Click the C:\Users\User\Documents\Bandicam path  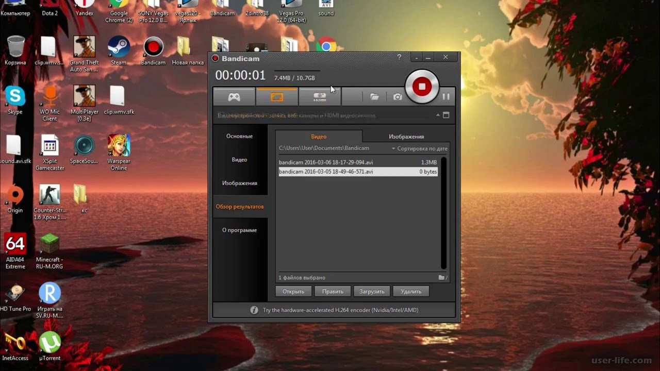point(324,148)
